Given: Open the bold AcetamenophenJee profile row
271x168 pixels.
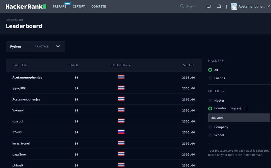Looking at the screenshot, I should tap(27, 77).
